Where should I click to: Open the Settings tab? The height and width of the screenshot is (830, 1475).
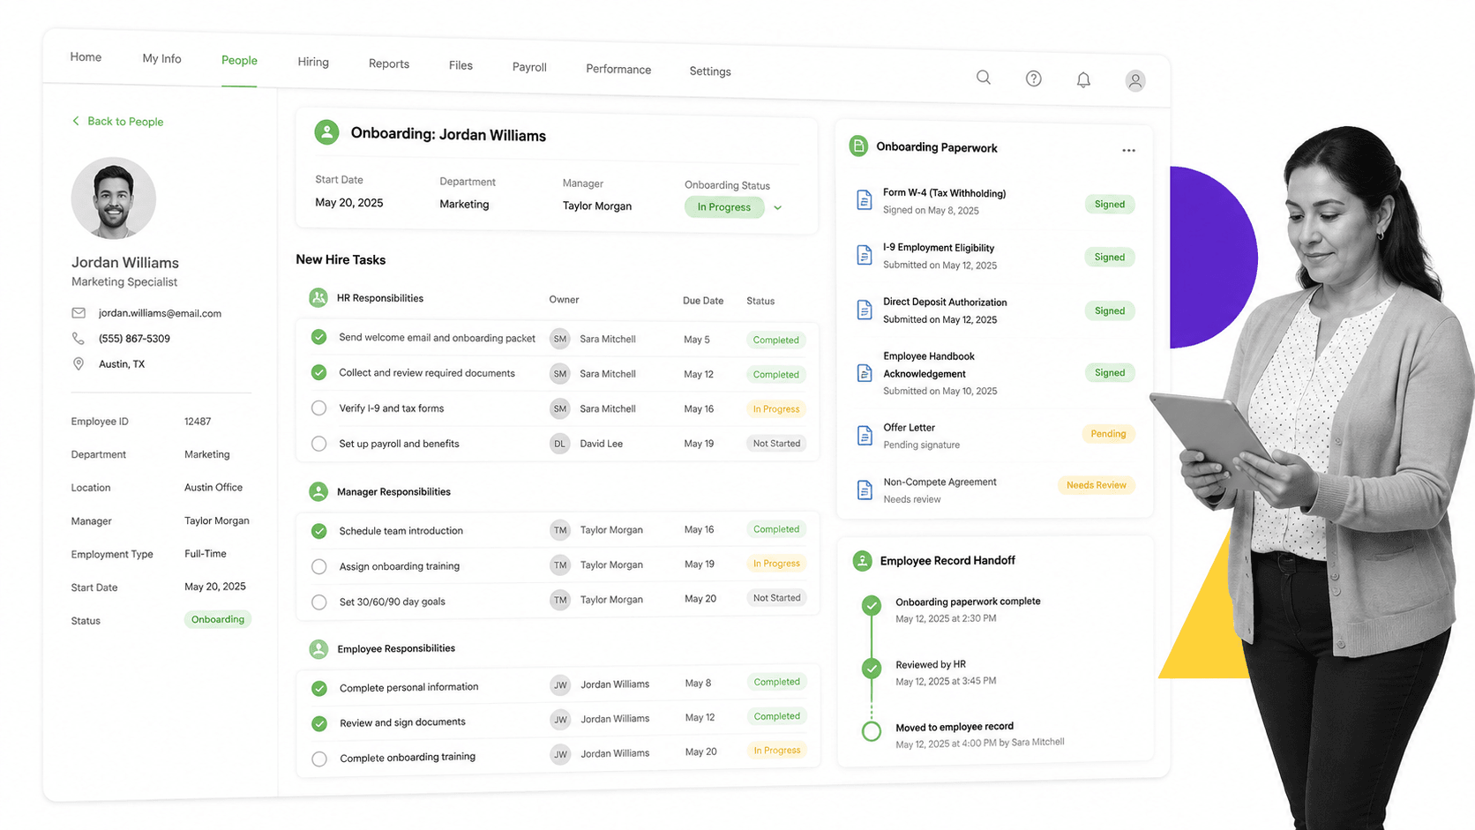pos(710,71)
